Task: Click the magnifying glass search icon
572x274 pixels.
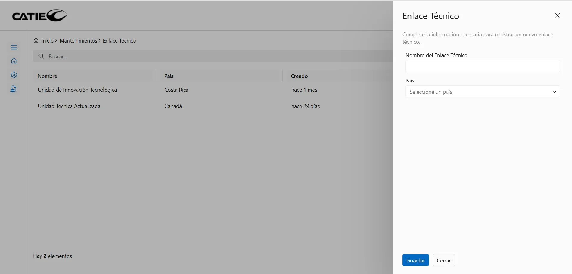Action: 41,56
